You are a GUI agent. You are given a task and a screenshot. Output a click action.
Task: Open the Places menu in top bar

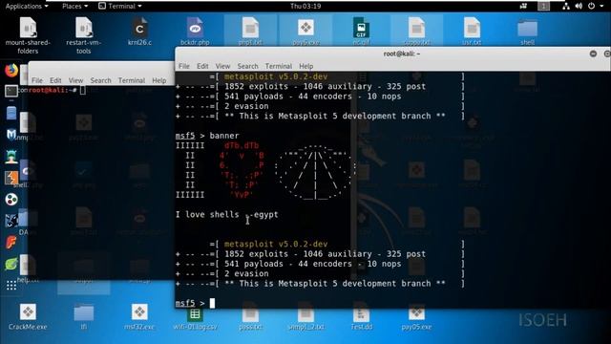[74, 6]
